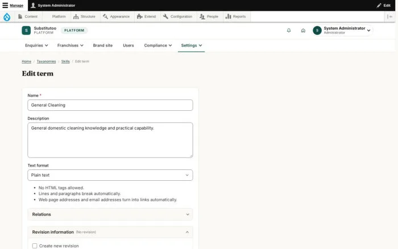Follow the Skills breadcrumb link
The image size is (398, 249).
(x=65, y=61)
